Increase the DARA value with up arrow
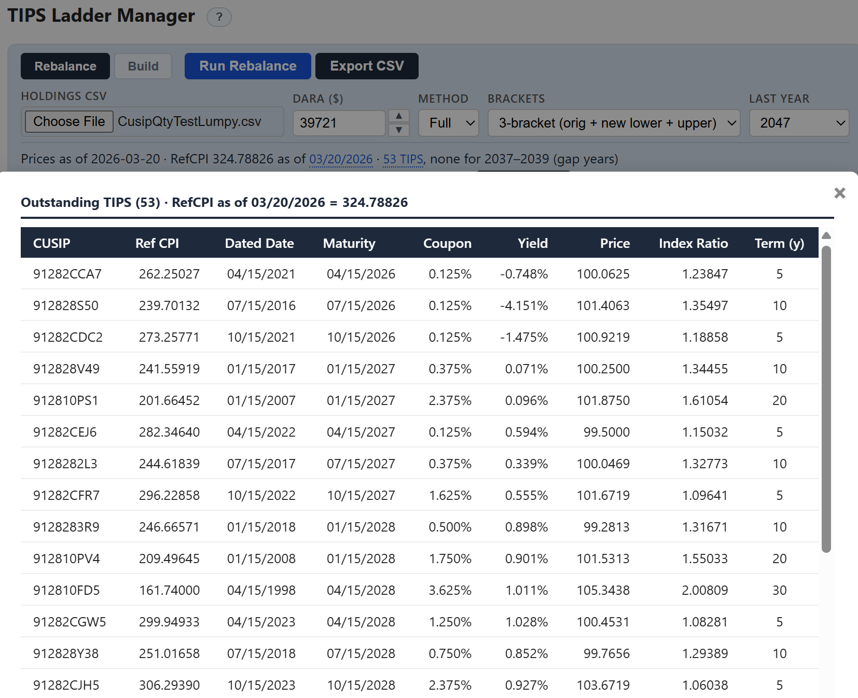Viewport: 858px width, 698px height. [398, 116]
